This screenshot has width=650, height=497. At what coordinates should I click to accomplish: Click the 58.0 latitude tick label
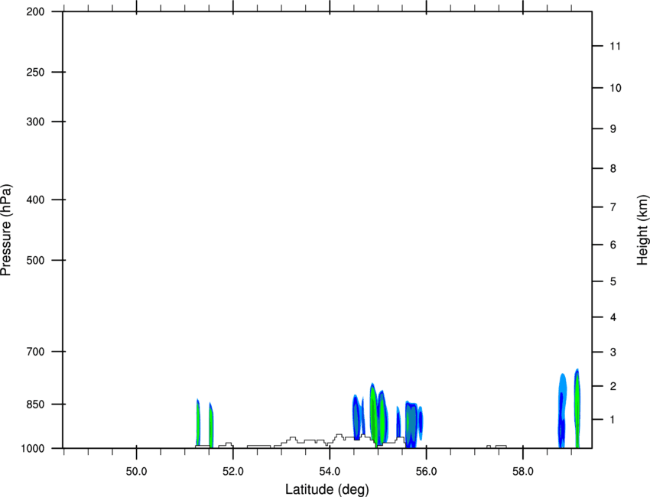point(523,472)
